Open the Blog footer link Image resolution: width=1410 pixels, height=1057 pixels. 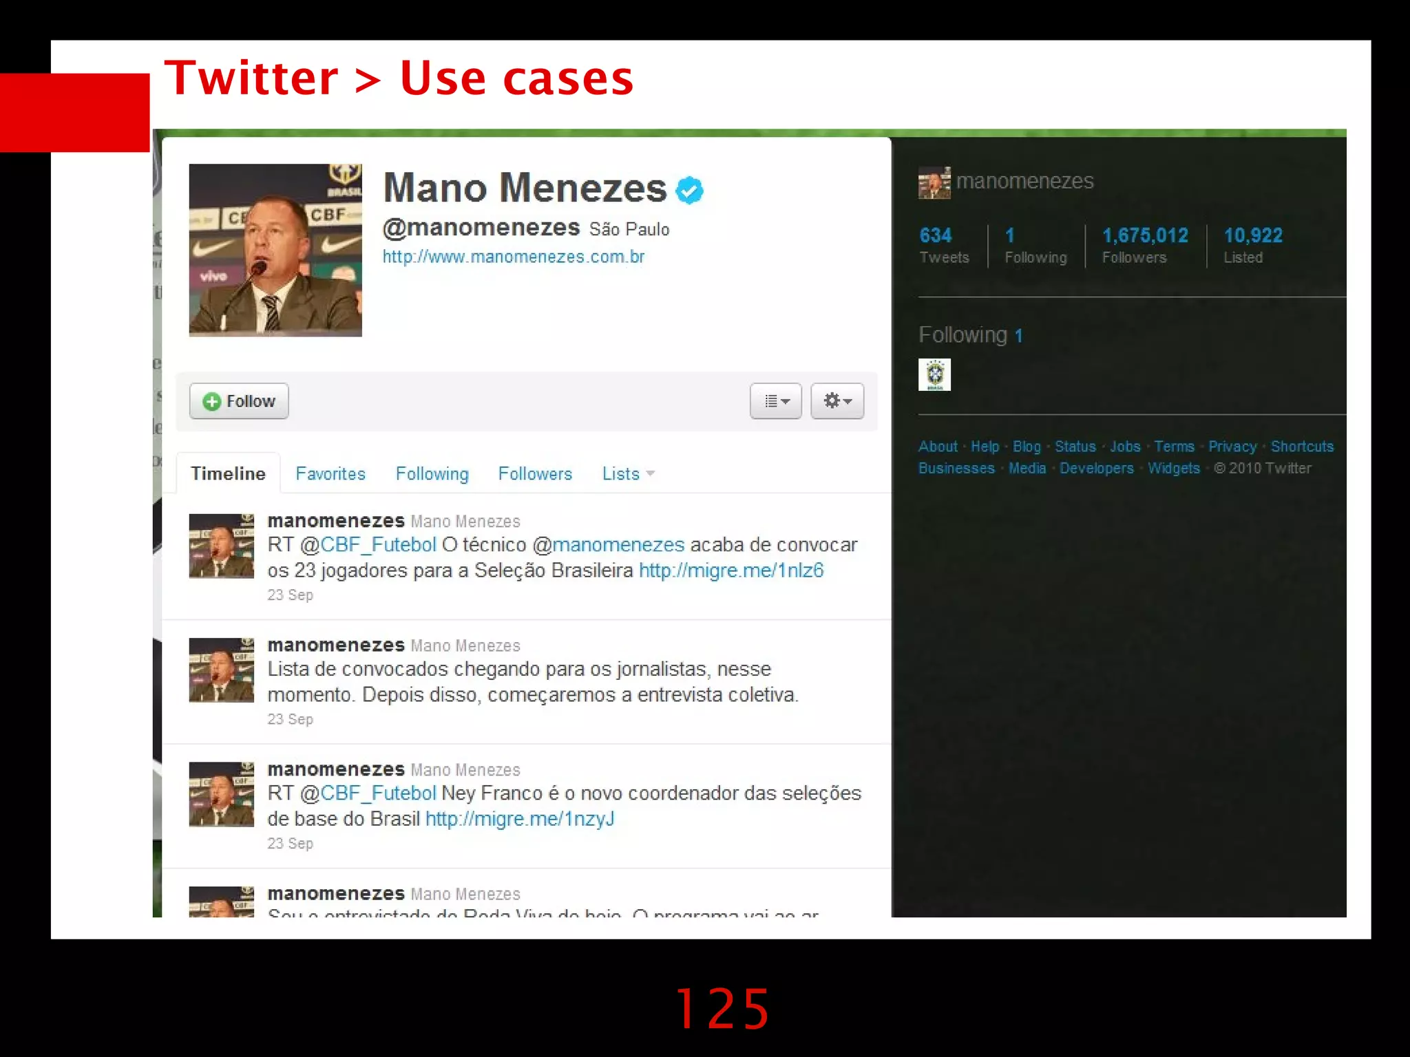click(1027, 447)
